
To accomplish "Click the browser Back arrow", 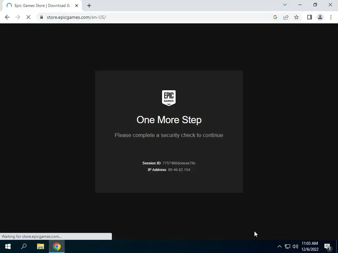I will point(7,17).
